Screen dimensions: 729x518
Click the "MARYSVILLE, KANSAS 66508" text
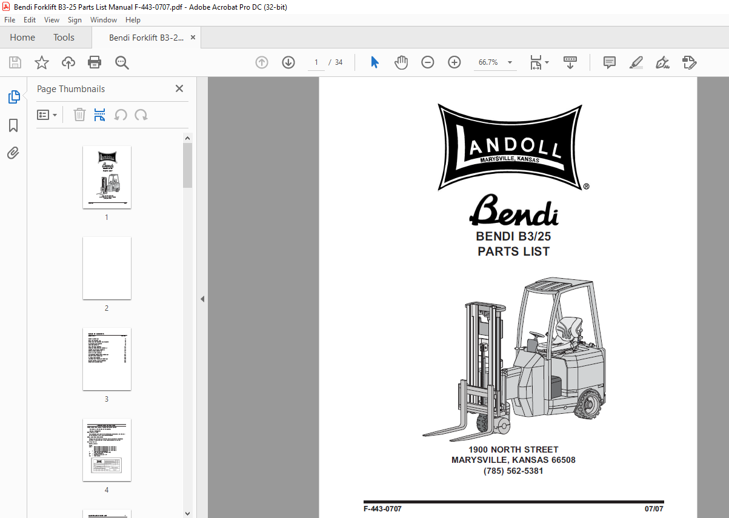513,460
